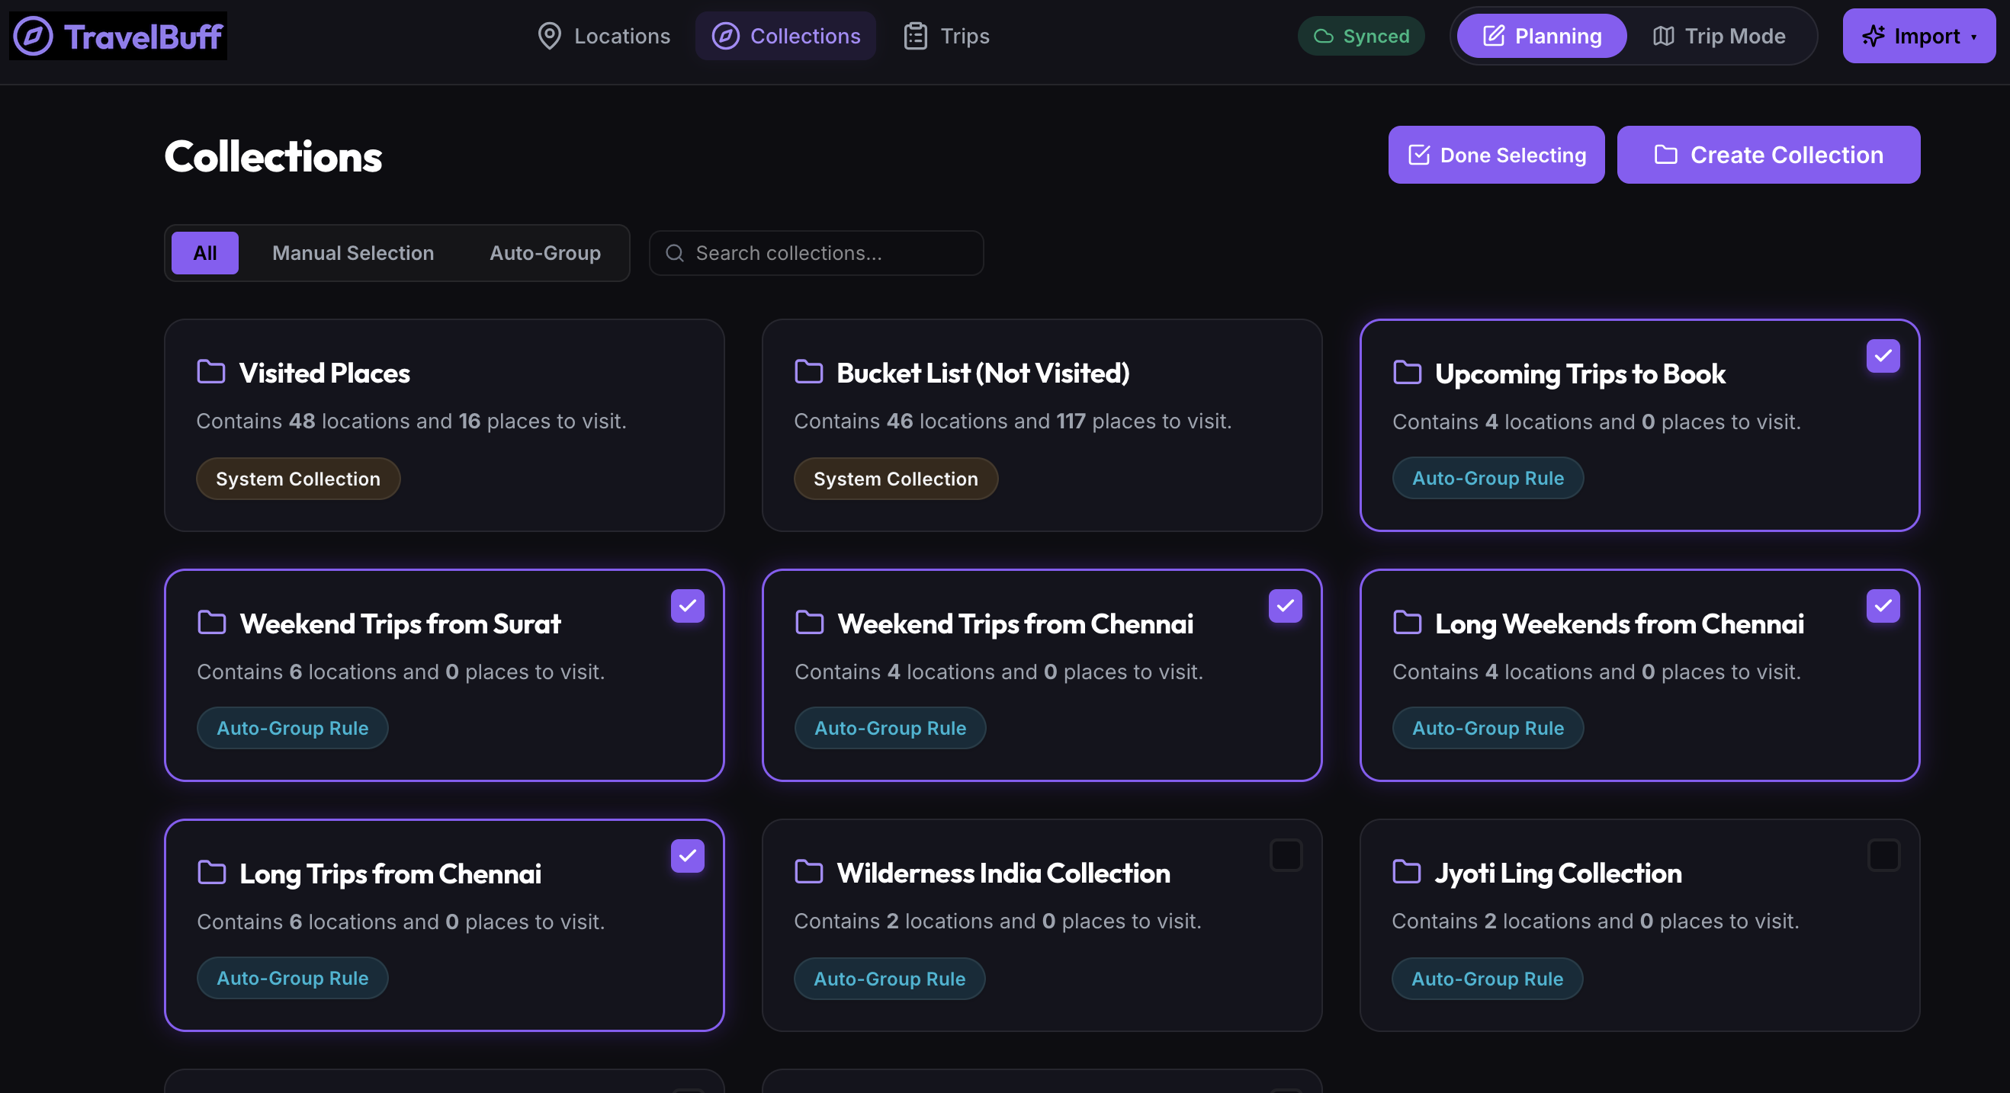Click the Trip Mode map icon
Screen dimensions: 2010x1093
point(1664,36)
